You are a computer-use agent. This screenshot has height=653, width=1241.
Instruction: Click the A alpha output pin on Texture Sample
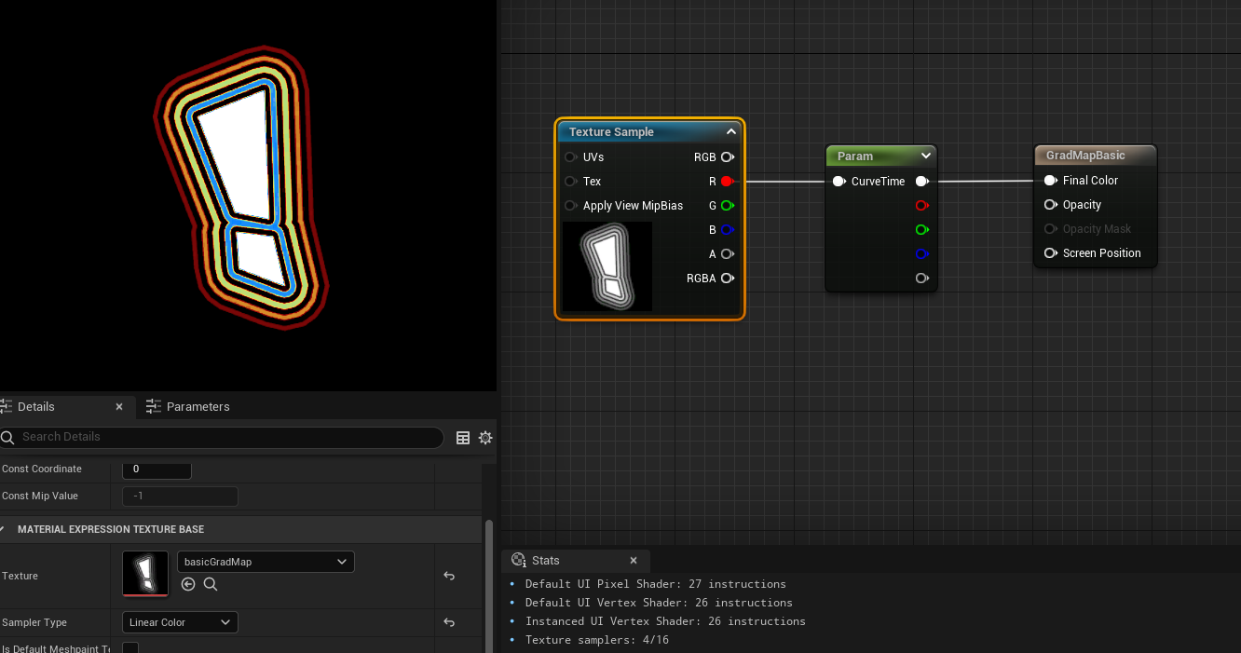(x=727, y=254)
